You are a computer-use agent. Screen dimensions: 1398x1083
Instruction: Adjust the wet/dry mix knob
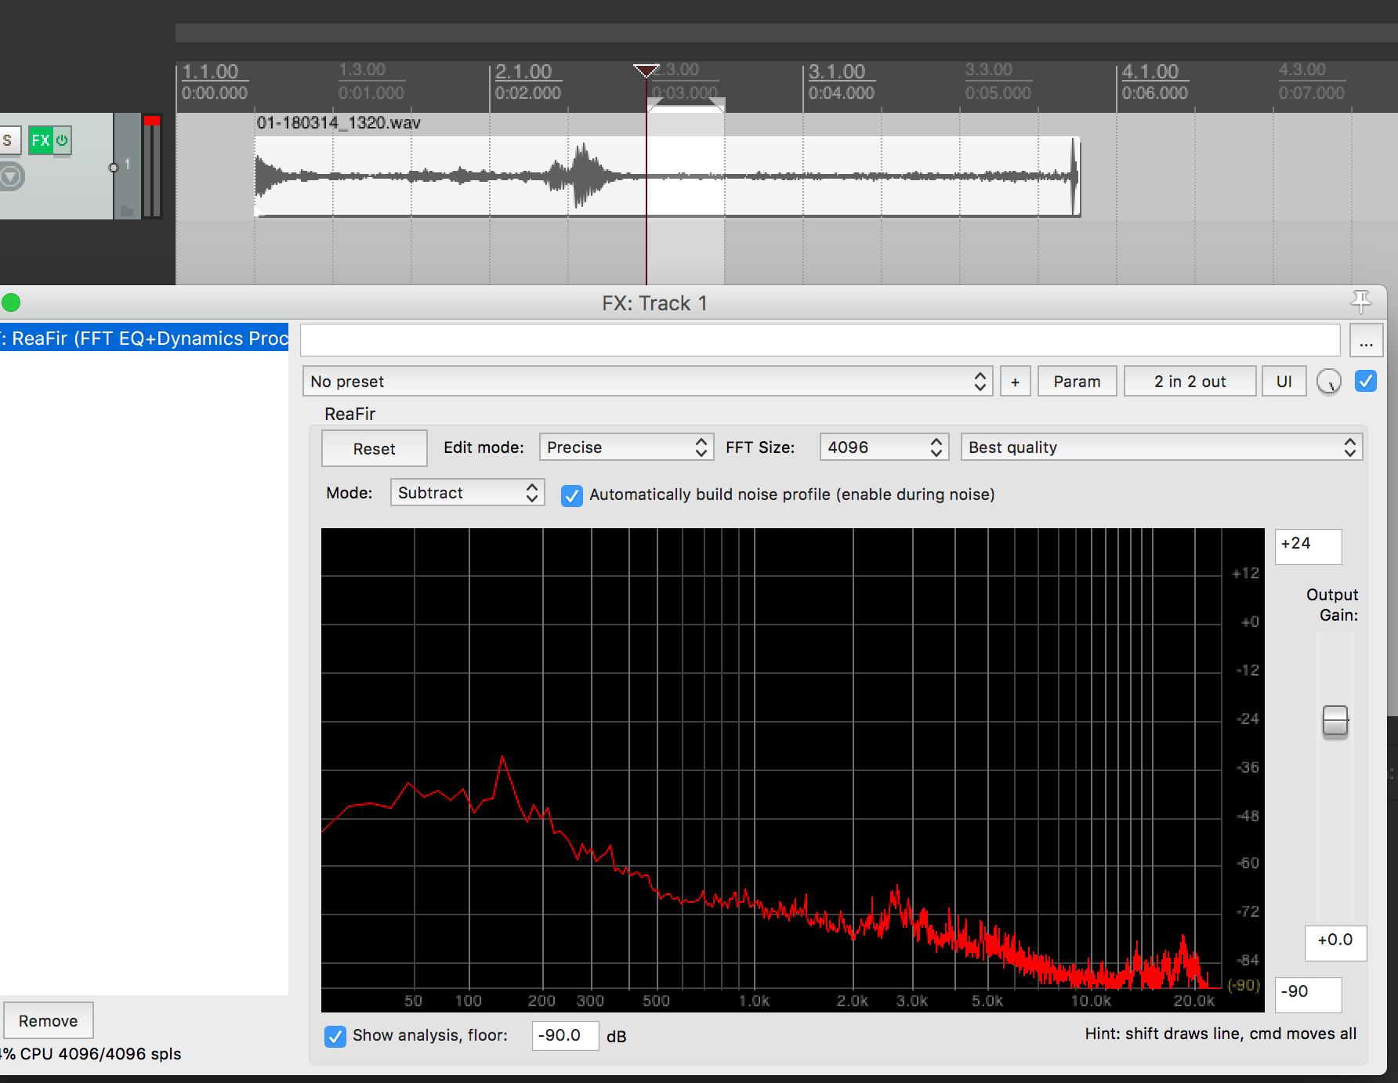pyautogui.click(x=1328, y=382)
